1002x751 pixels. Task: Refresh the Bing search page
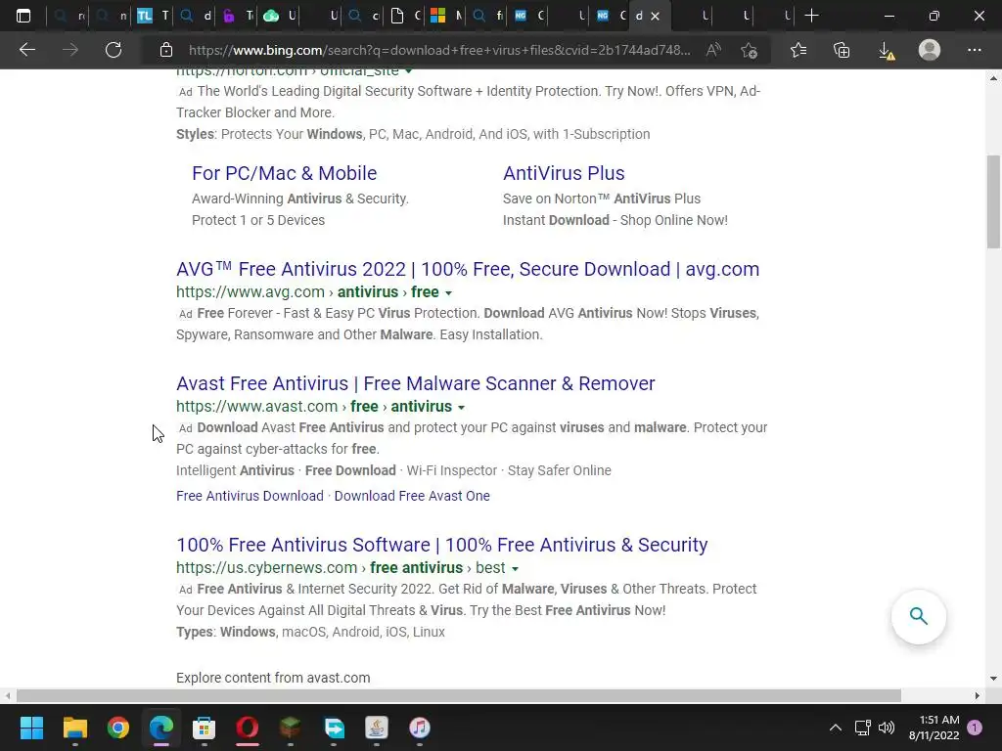click(114, 50)
